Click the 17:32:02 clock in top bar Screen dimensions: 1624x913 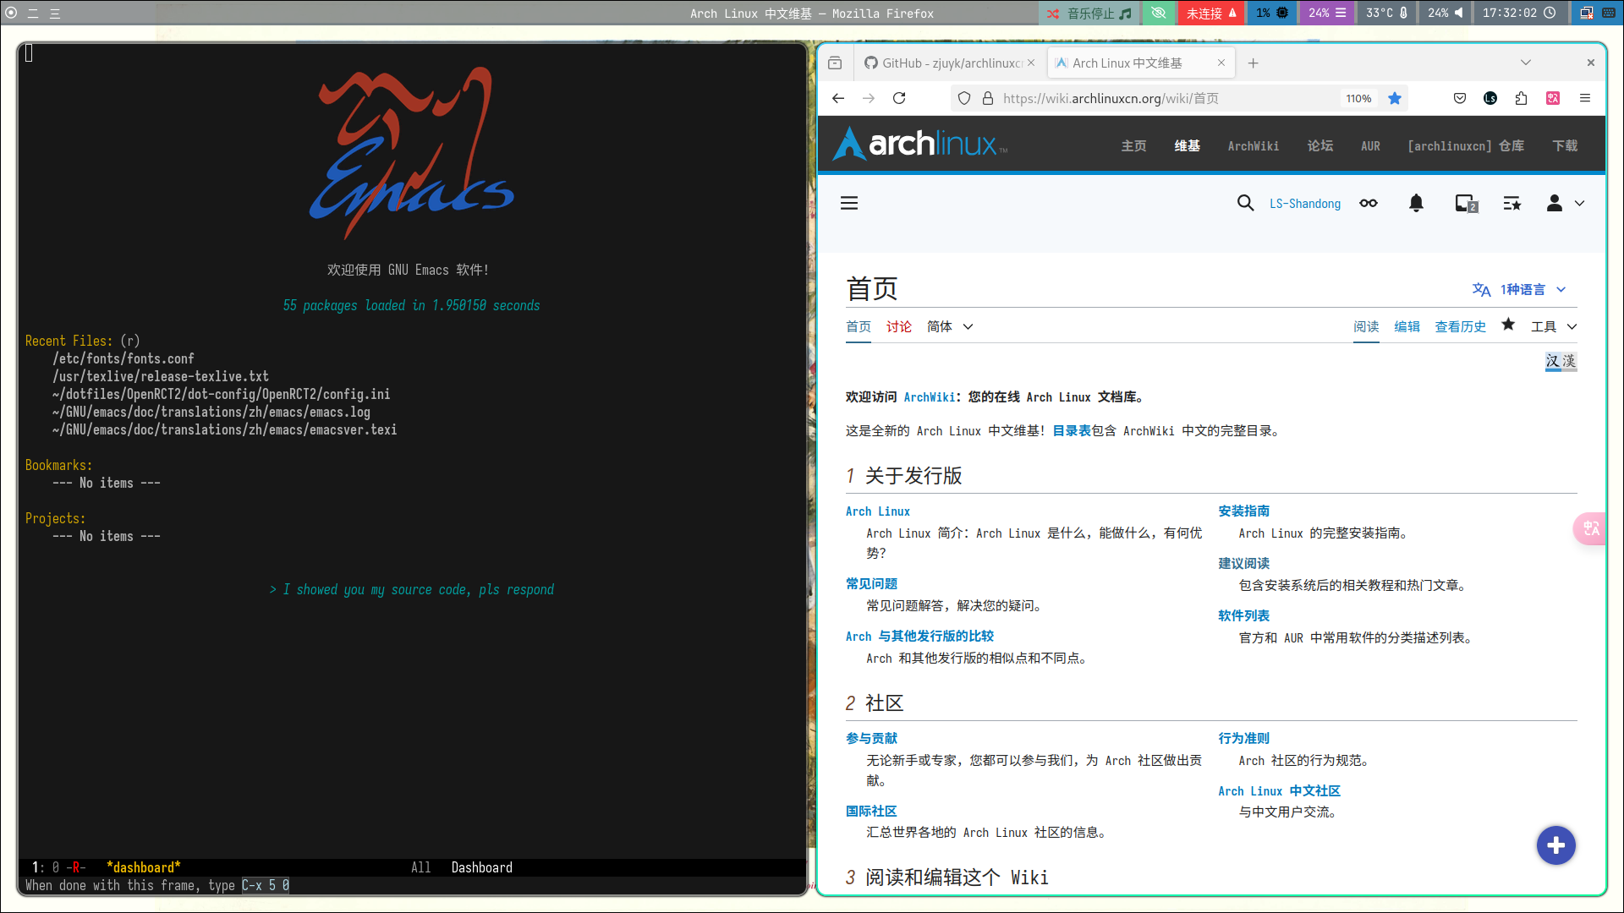pyautogui.click(x=1519, y=13)
